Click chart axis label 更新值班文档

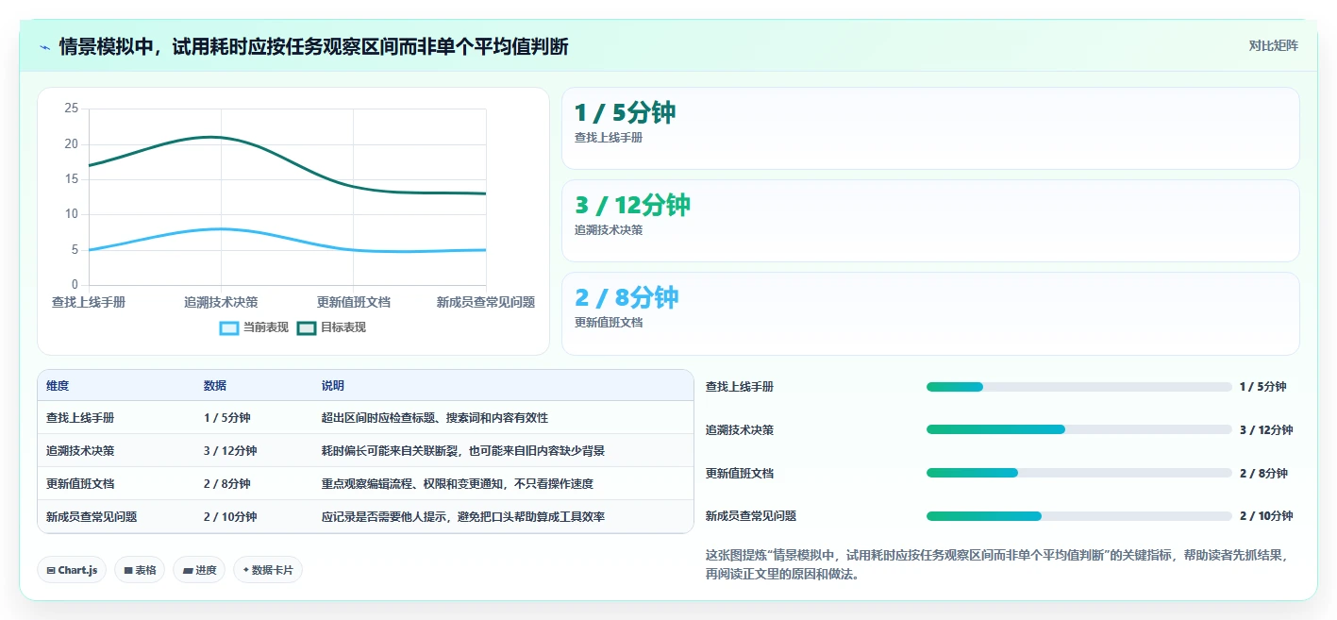coord(354,302)
